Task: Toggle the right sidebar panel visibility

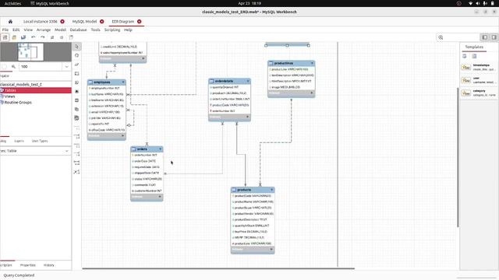Action: pos(494,37)
